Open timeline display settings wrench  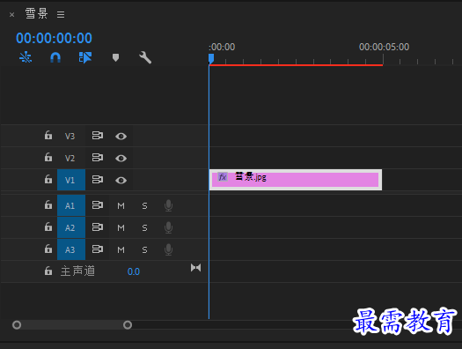click(x=145, y=57)
